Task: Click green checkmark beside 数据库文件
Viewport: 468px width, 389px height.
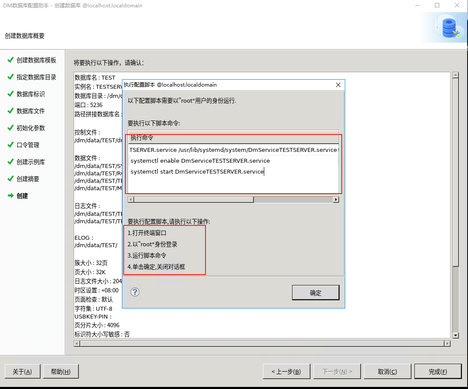Action: pos(10,111)
